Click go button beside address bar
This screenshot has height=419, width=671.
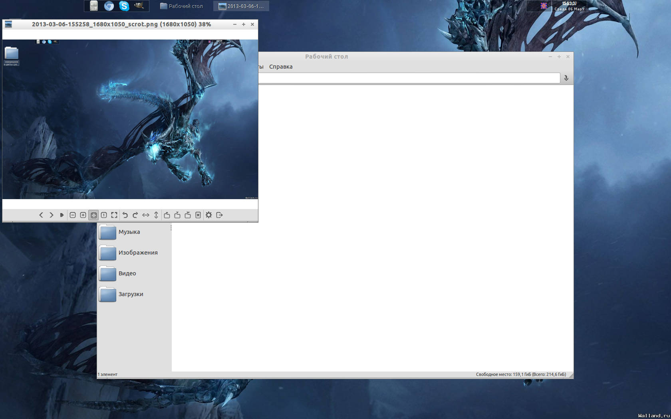pos(566,78)
